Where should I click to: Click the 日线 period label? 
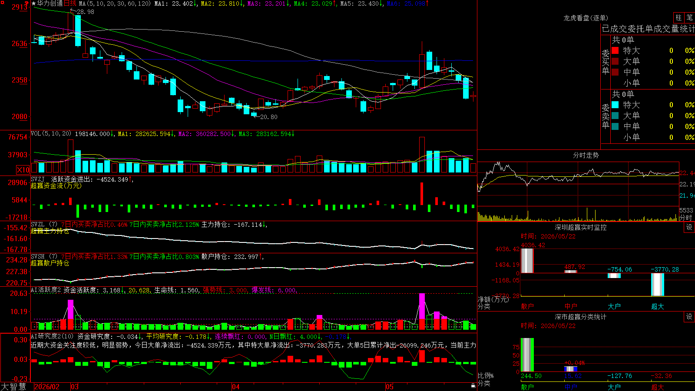(70, 3)
